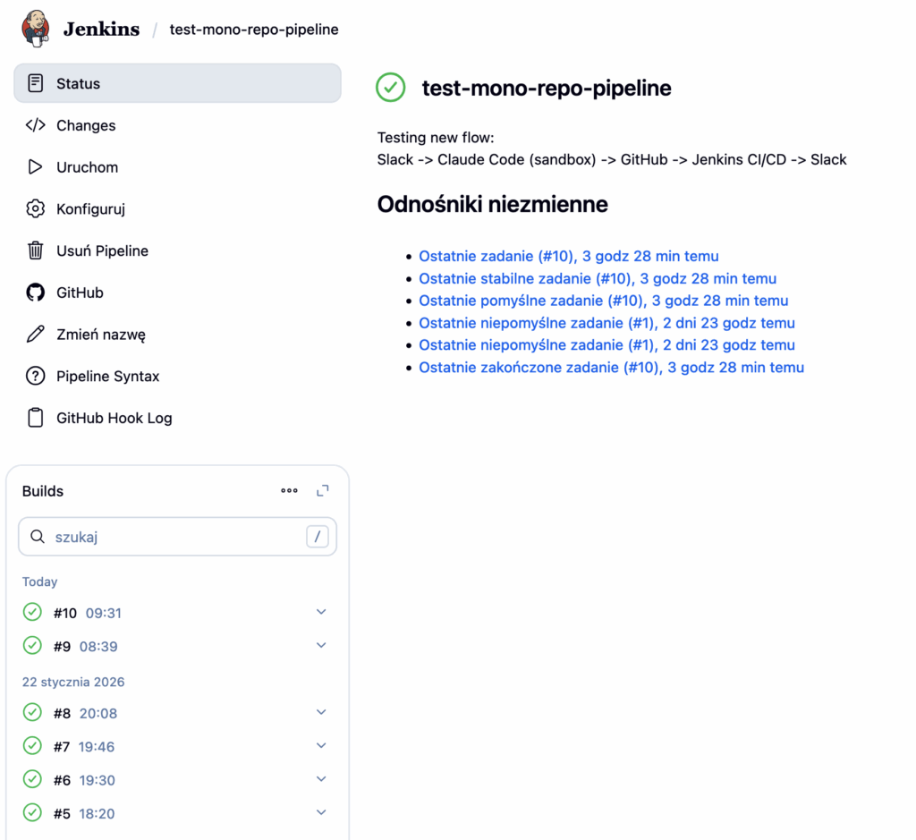The image size is (916, 840).
Task: Click the Konfiguruj gear icon
Action: [35, 209]
